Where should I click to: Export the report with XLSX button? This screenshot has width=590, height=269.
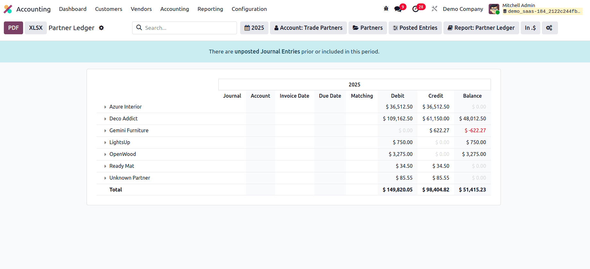(x=36, y=28)
